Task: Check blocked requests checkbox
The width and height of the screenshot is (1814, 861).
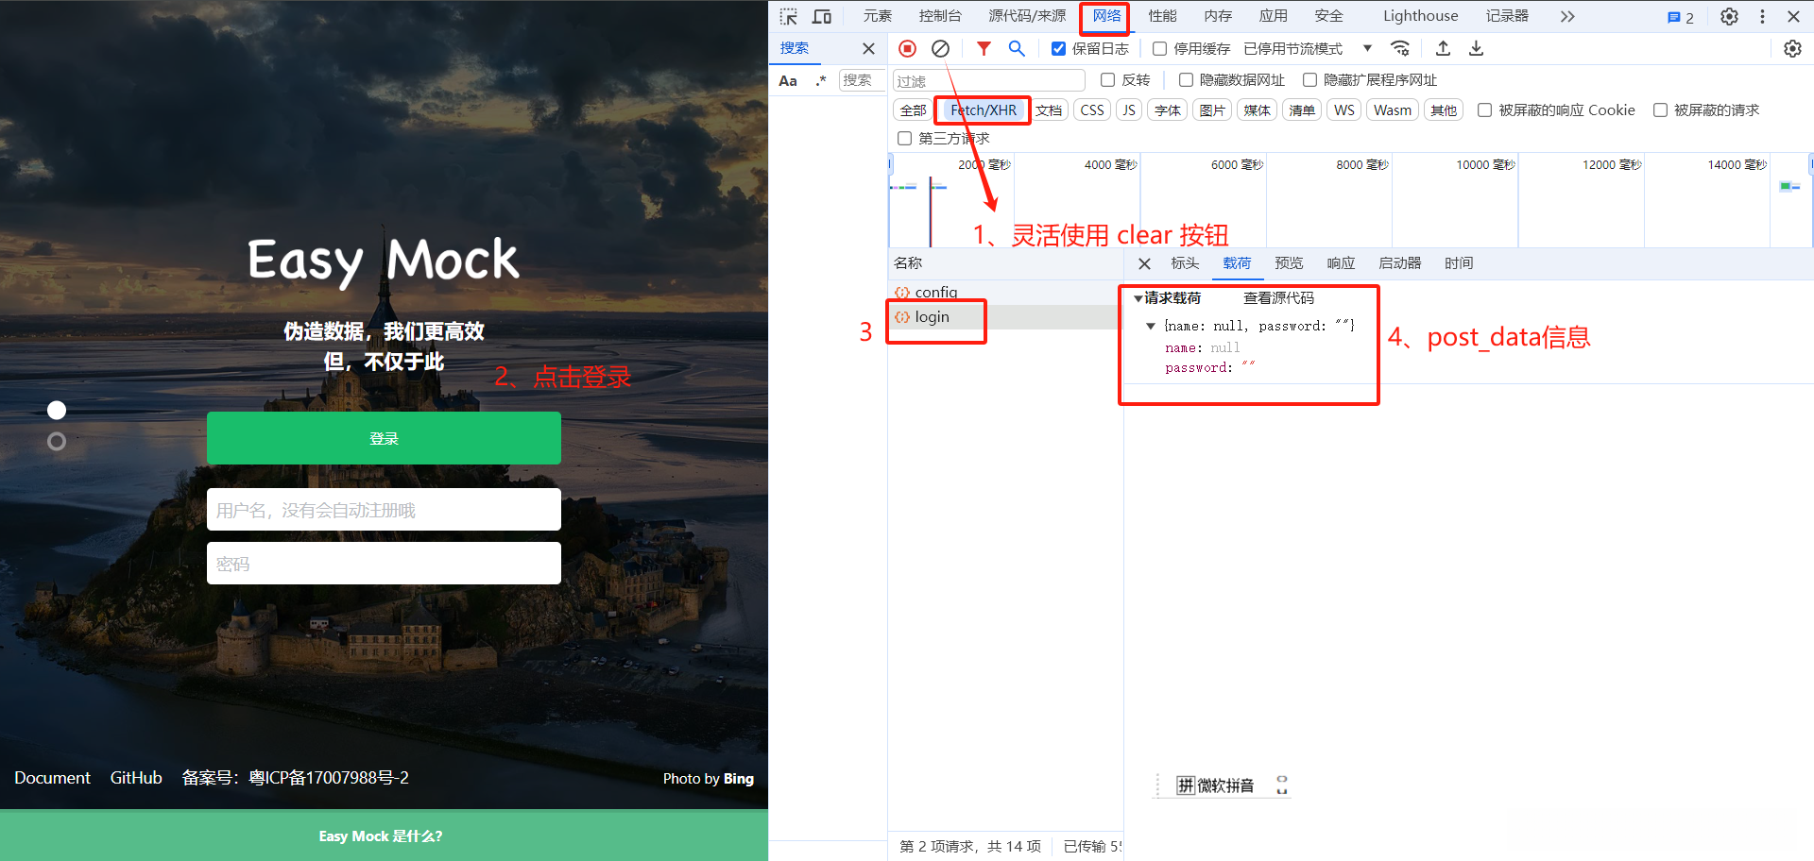Action: (x=1660, y=110)
